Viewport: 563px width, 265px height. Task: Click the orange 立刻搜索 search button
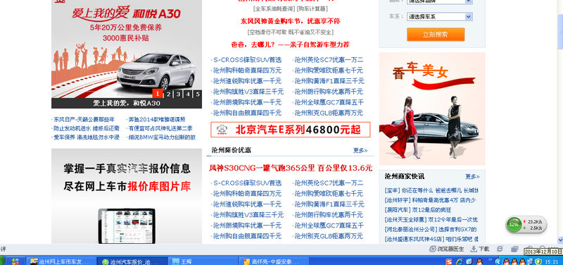[x=436, y=35]
